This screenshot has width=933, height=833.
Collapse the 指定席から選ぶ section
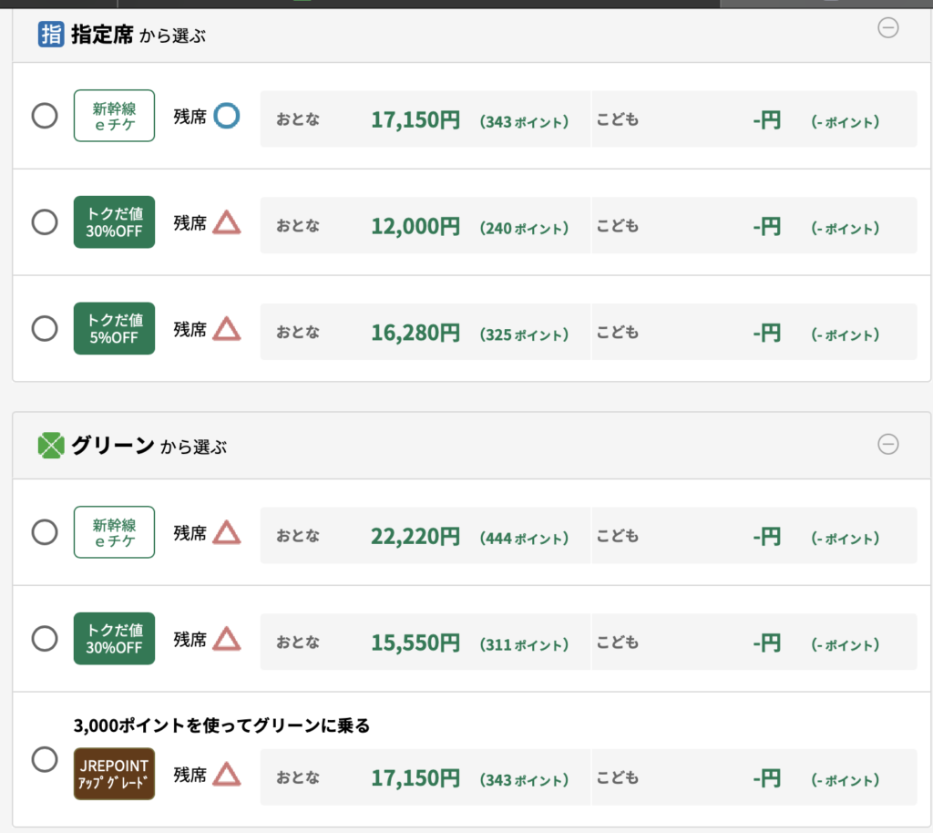[x=888, y=27]
